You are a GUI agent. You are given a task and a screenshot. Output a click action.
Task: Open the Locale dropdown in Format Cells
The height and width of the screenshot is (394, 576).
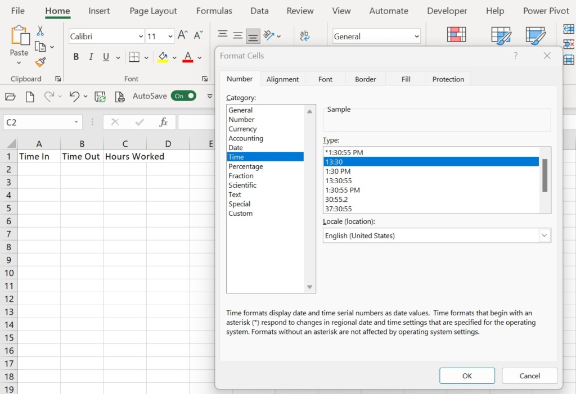click(543, 235)
